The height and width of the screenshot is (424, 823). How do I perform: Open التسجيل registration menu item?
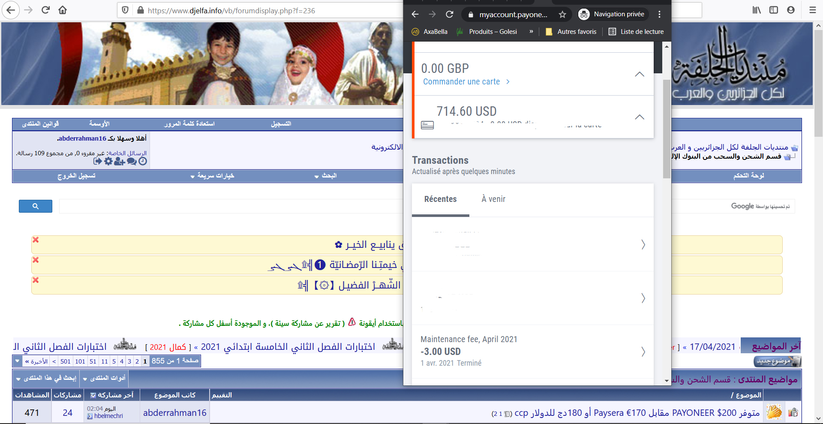tap(281, 124)
